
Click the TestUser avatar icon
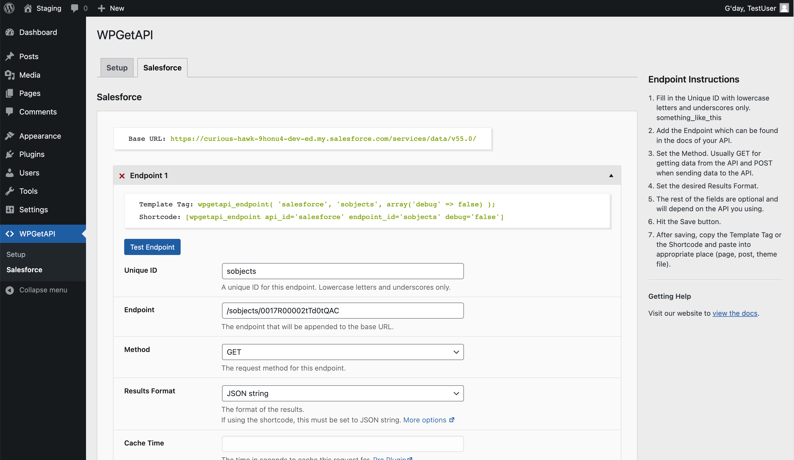point(784,8)
